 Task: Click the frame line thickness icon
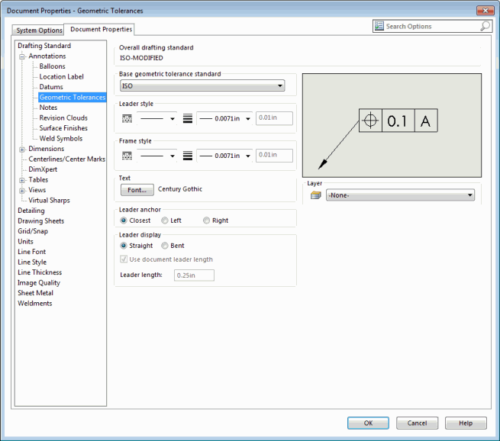pyautogui.click(x=188, y=156)
